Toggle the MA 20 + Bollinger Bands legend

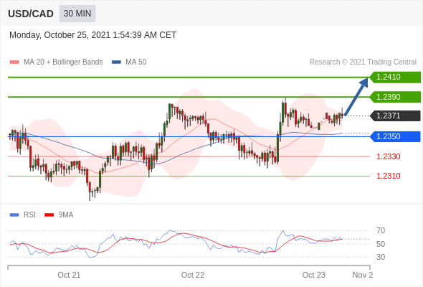[56, 62]
